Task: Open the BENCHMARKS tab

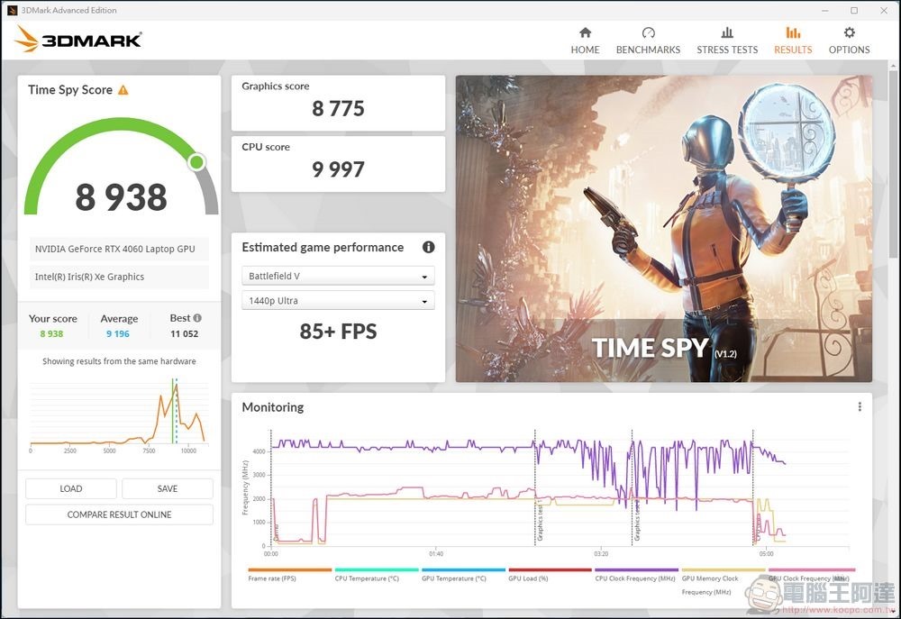Action: tap(648, 41)
